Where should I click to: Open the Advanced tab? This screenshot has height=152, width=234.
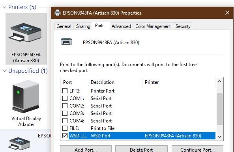coord(121,26)
